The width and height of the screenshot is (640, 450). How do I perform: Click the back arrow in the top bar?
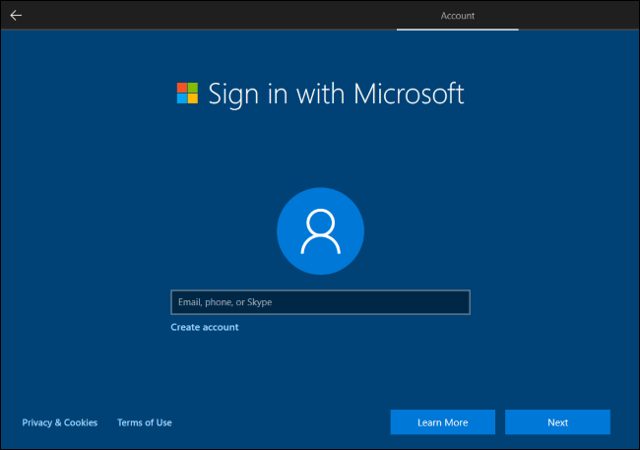16,15
